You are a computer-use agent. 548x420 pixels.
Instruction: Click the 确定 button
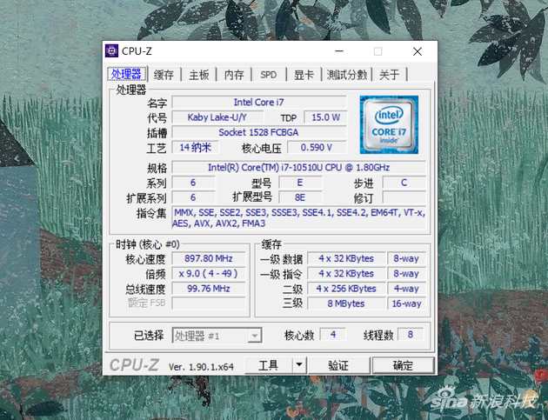403,365
